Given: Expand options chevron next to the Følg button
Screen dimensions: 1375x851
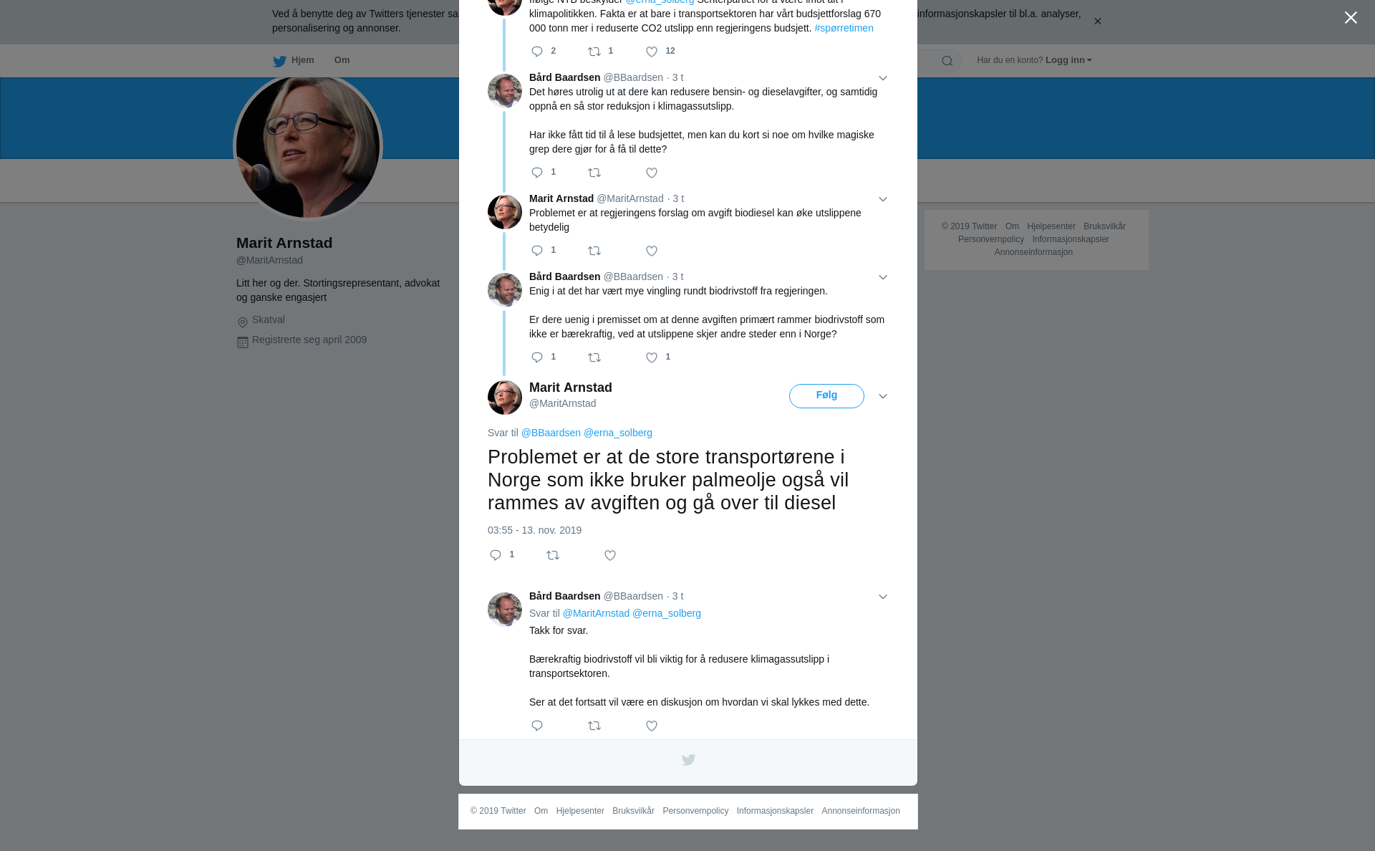Looking at the screenshot, I should coord(883,396).
